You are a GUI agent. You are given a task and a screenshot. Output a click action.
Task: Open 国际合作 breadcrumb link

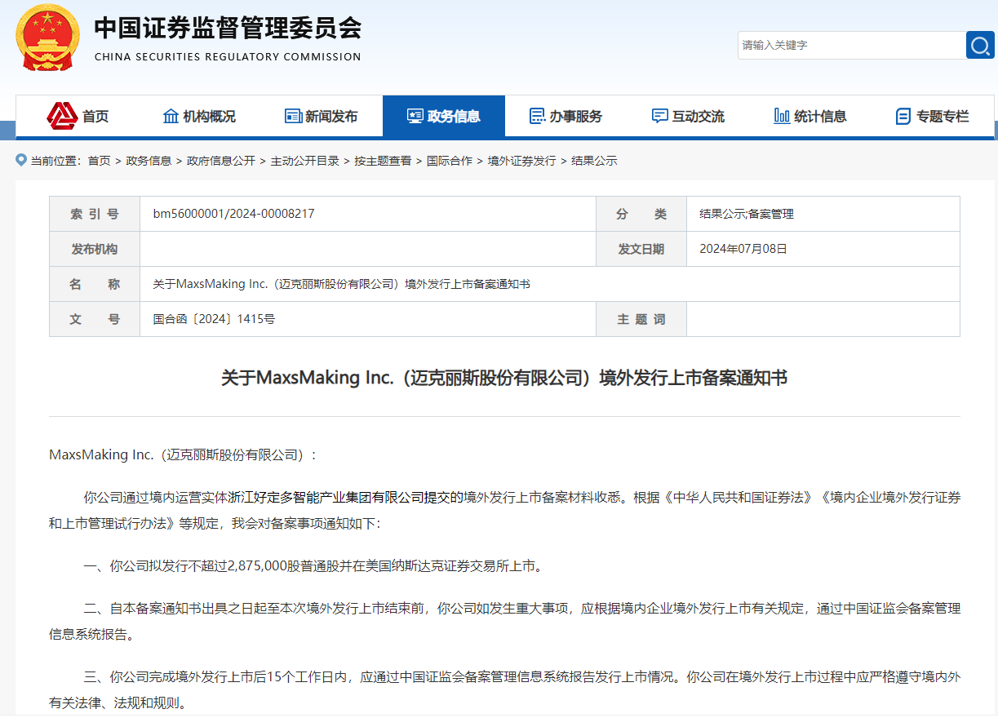450,161
